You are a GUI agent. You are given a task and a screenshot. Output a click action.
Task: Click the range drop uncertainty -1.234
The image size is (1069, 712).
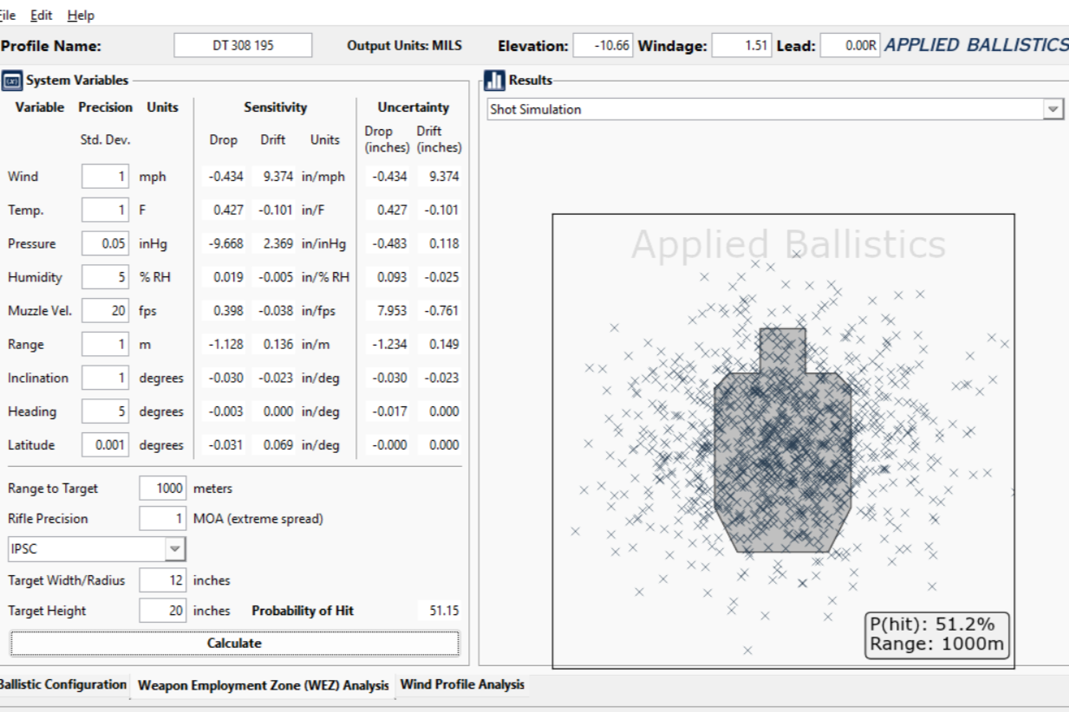pyautogui.click(x=389, y=344)
